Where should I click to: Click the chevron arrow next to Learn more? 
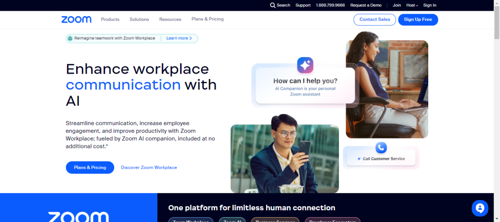point(191,38)
